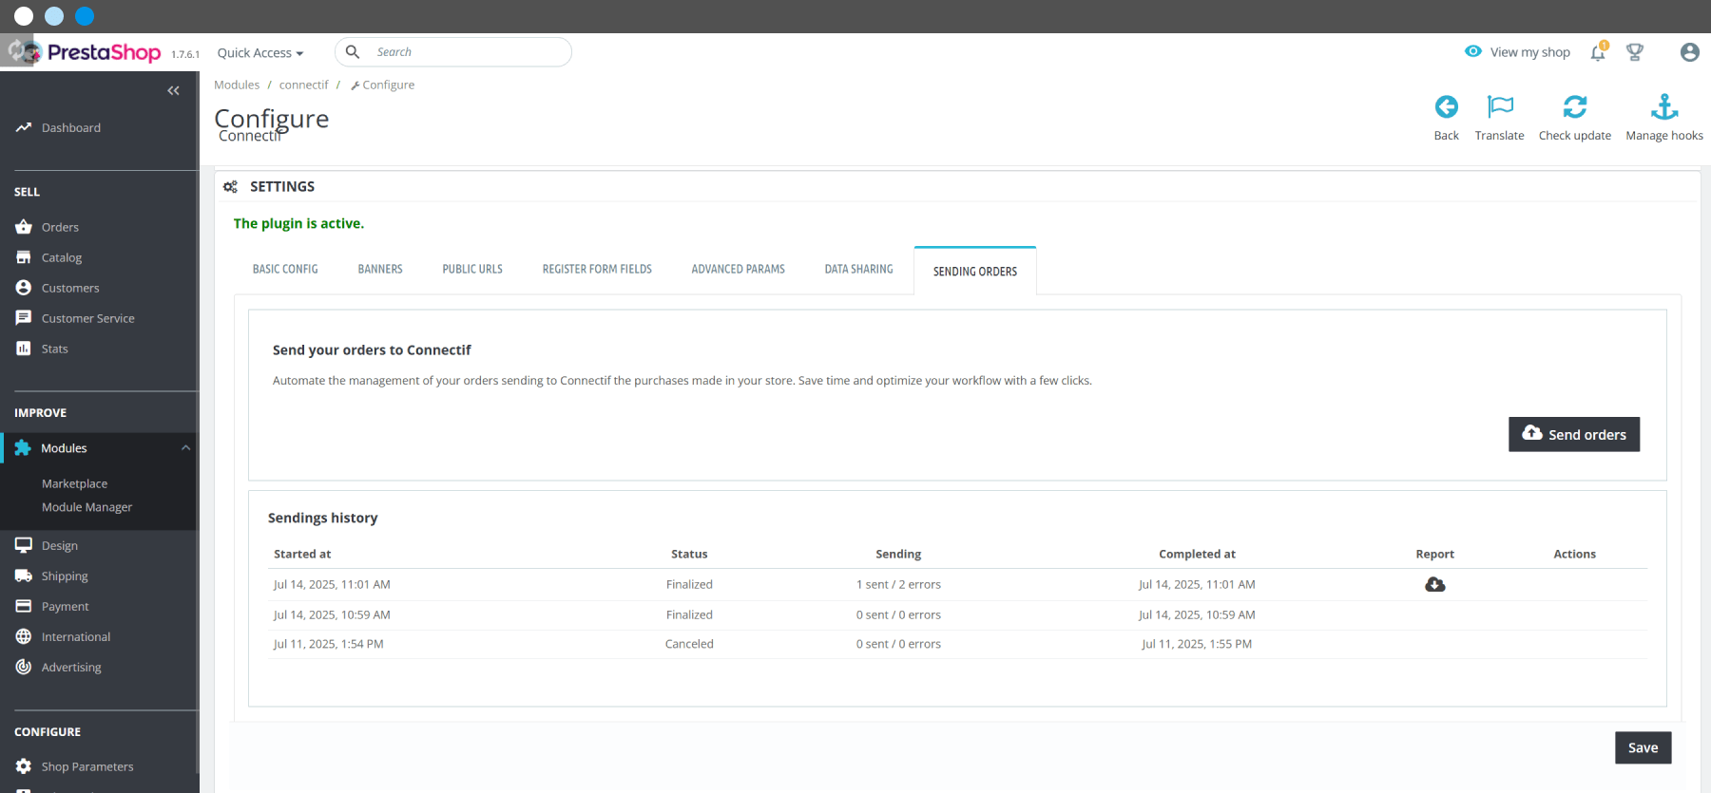Viewport: 1711px width, 793px height.
Task: Click the View my shop link
Action: [1530, 52]
